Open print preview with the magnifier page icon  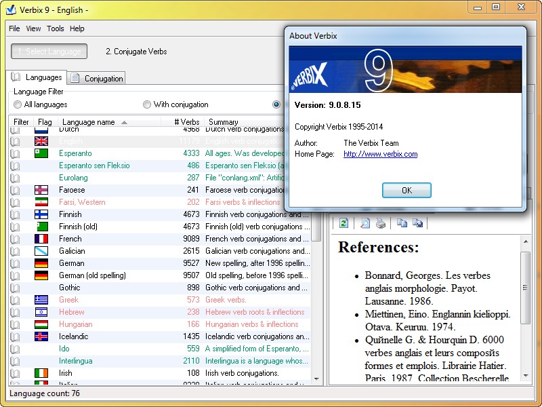[x=364, y=223]
